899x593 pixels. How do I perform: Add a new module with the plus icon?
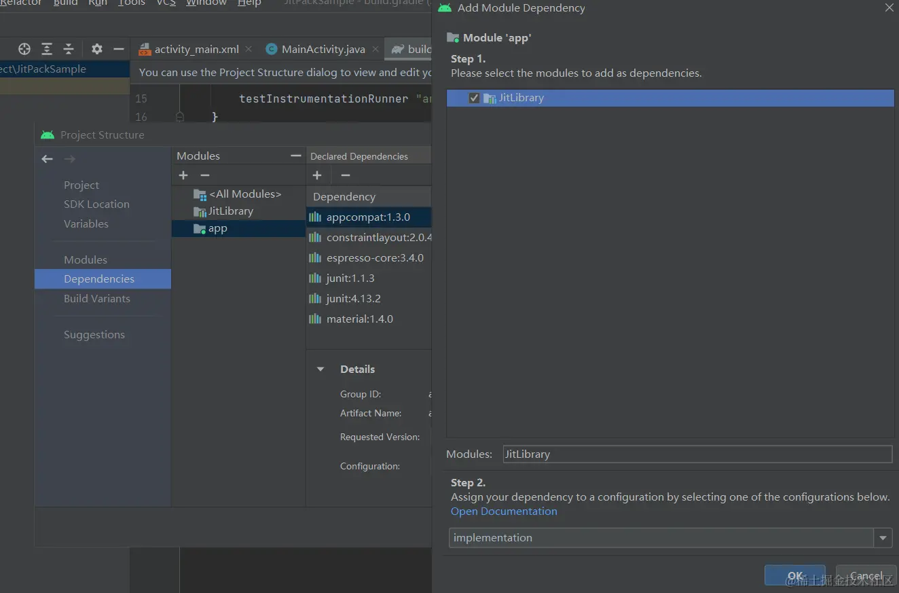(183, 175)
